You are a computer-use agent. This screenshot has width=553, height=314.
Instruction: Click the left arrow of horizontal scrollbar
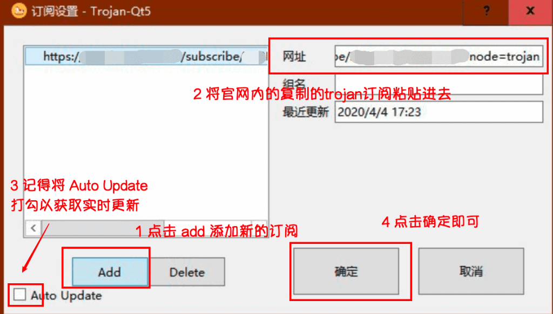point(33,228)
